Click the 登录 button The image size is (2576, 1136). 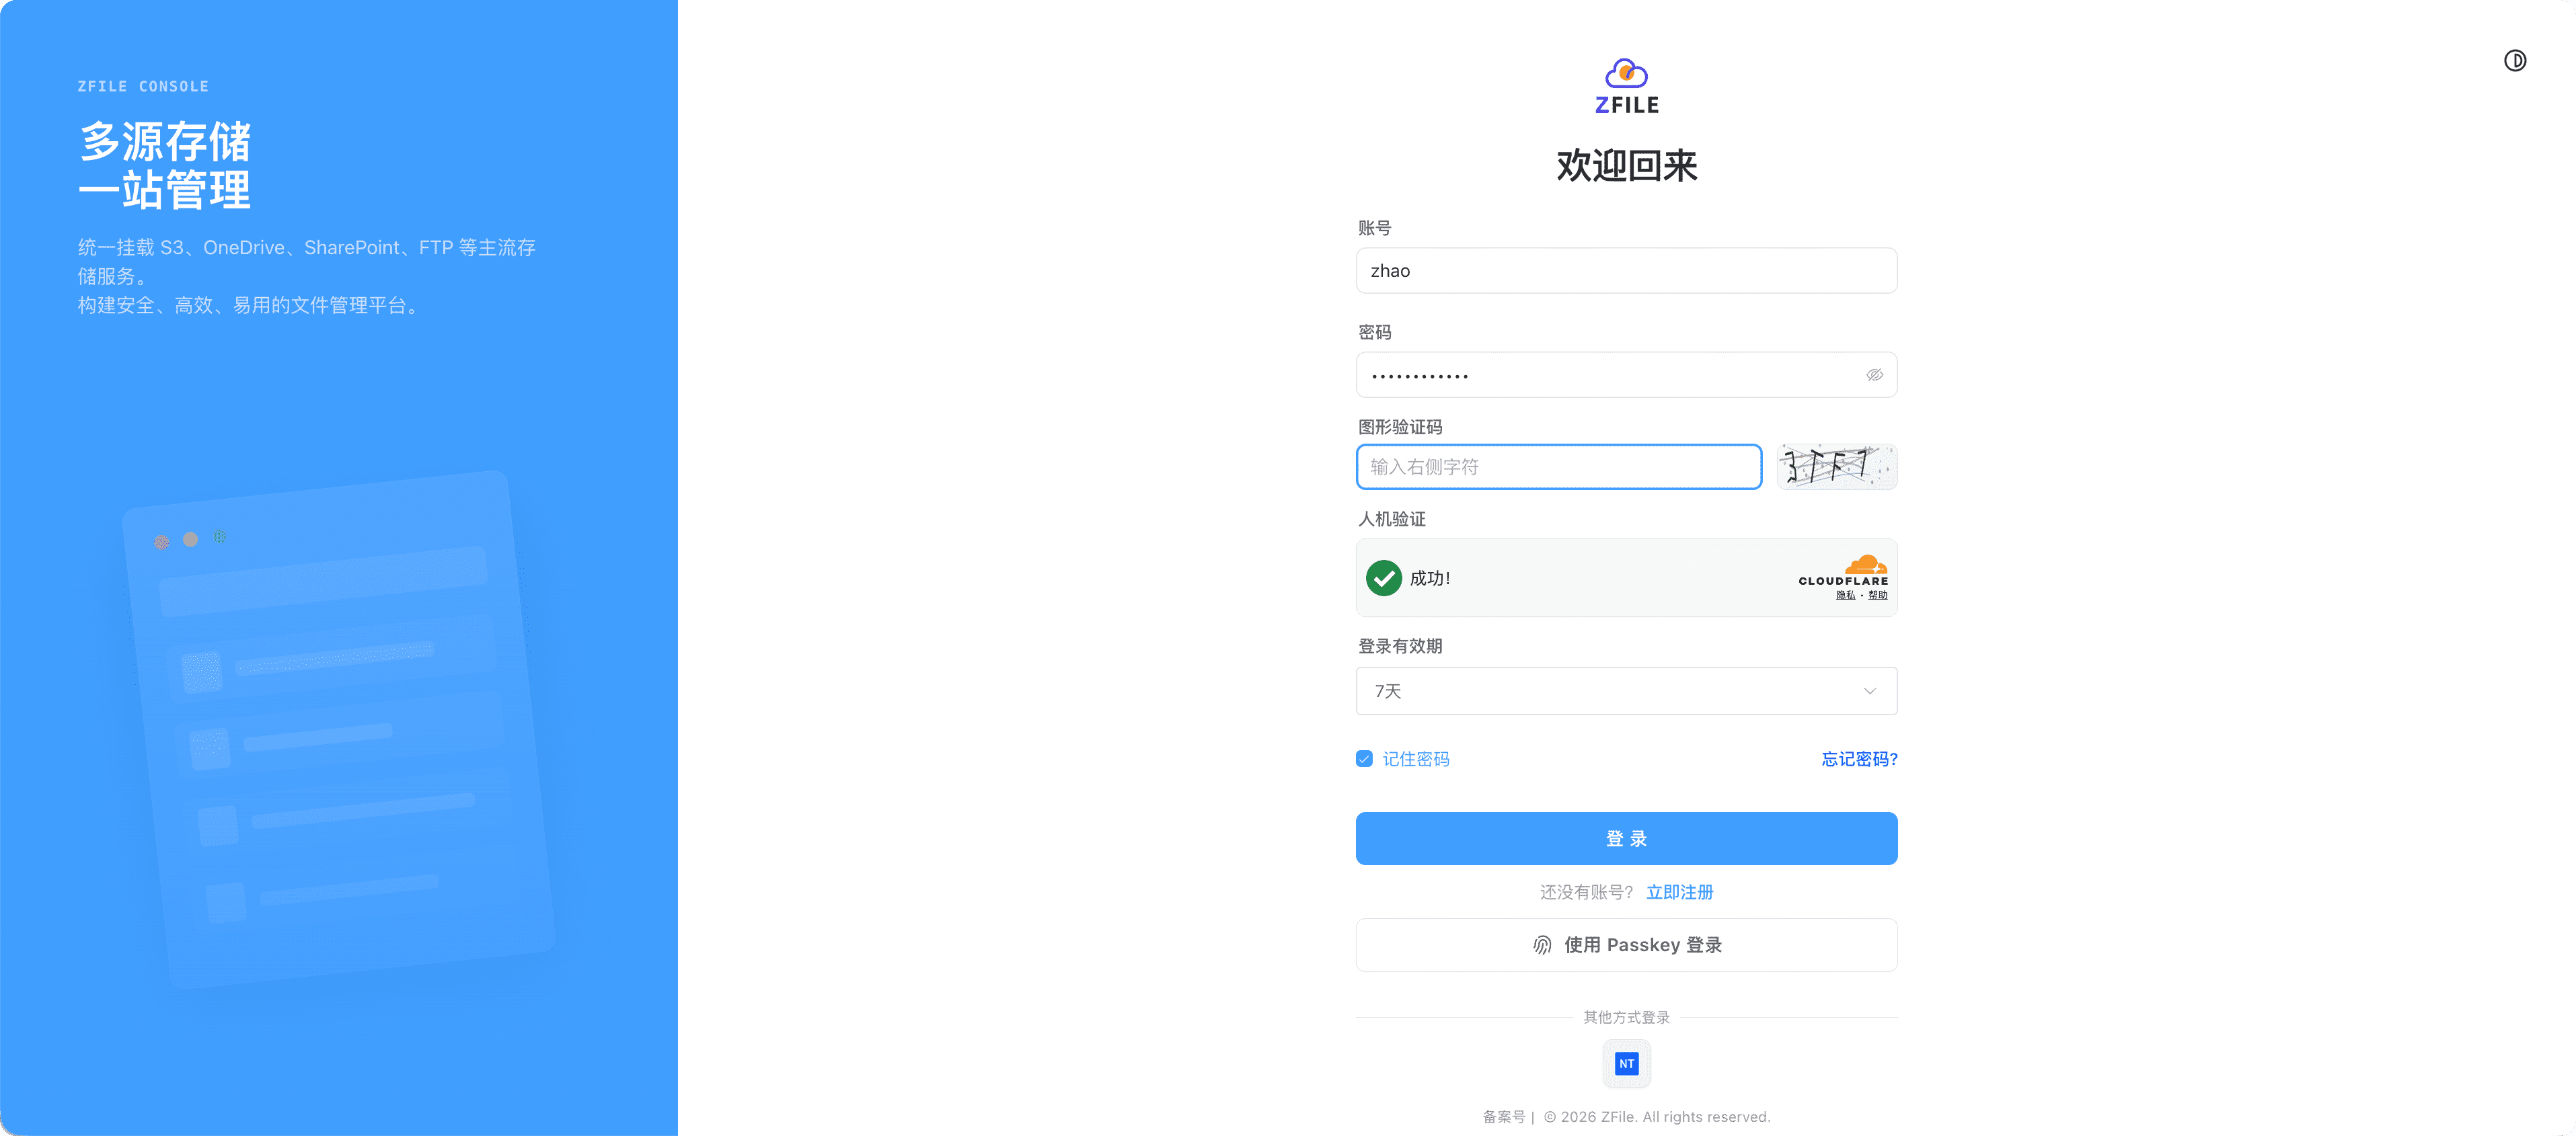[1626, 838]
